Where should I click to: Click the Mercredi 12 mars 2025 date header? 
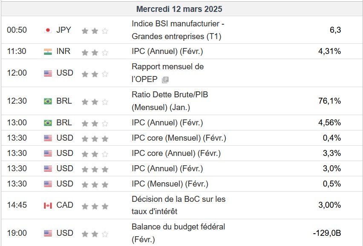[179, 9]
